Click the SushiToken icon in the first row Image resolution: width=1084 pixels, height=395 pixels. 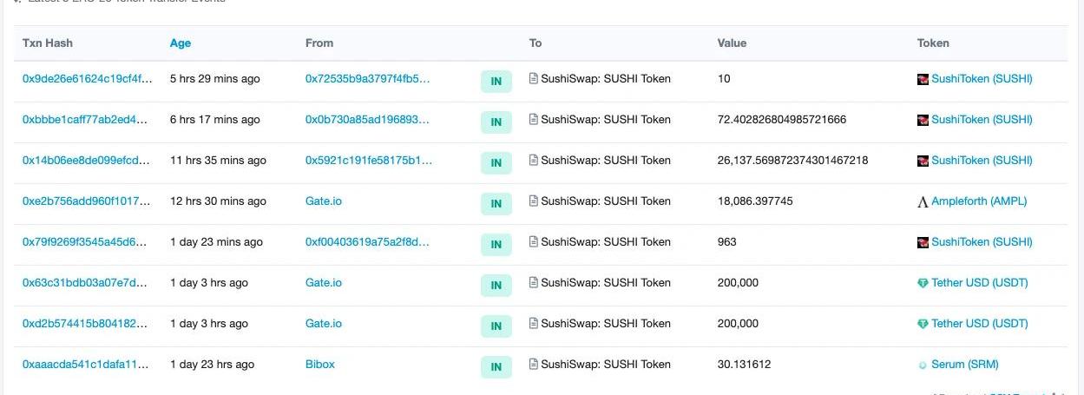click(x=923, y=79)
